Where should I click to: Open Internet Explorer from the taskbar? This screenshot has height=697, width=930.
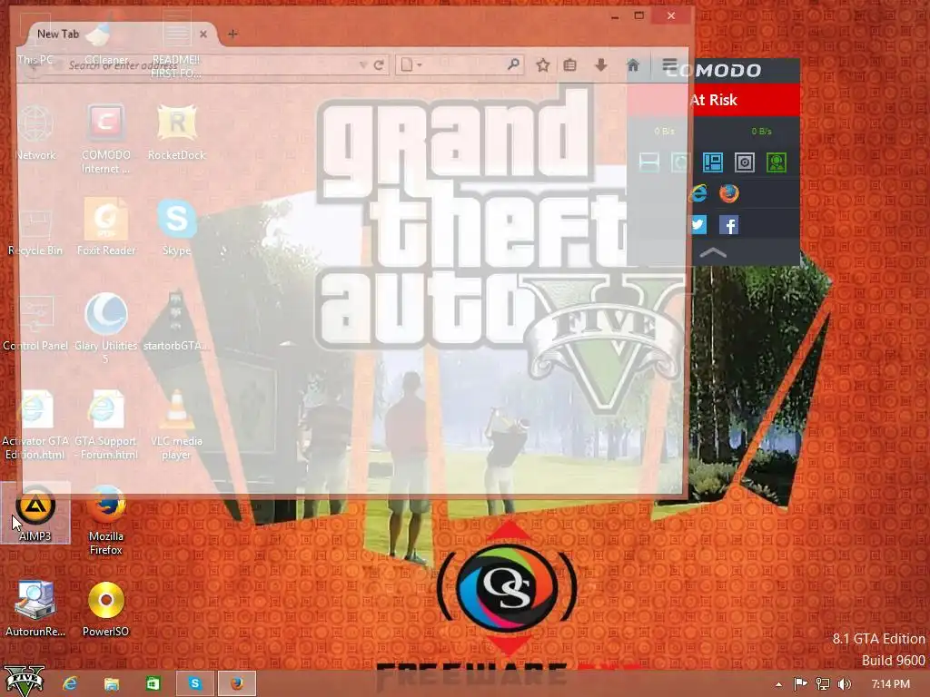pyautogui.click(x=70, y=683)
